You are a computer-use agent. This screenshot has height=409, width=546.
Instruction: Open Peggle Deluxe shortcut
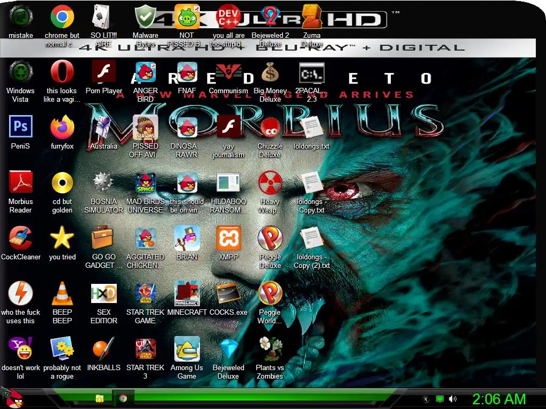[270, 238]
